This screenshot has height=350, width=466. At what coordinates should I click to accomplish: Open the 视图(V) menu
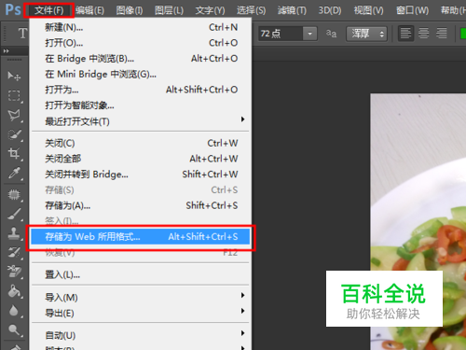click(368, 10)
